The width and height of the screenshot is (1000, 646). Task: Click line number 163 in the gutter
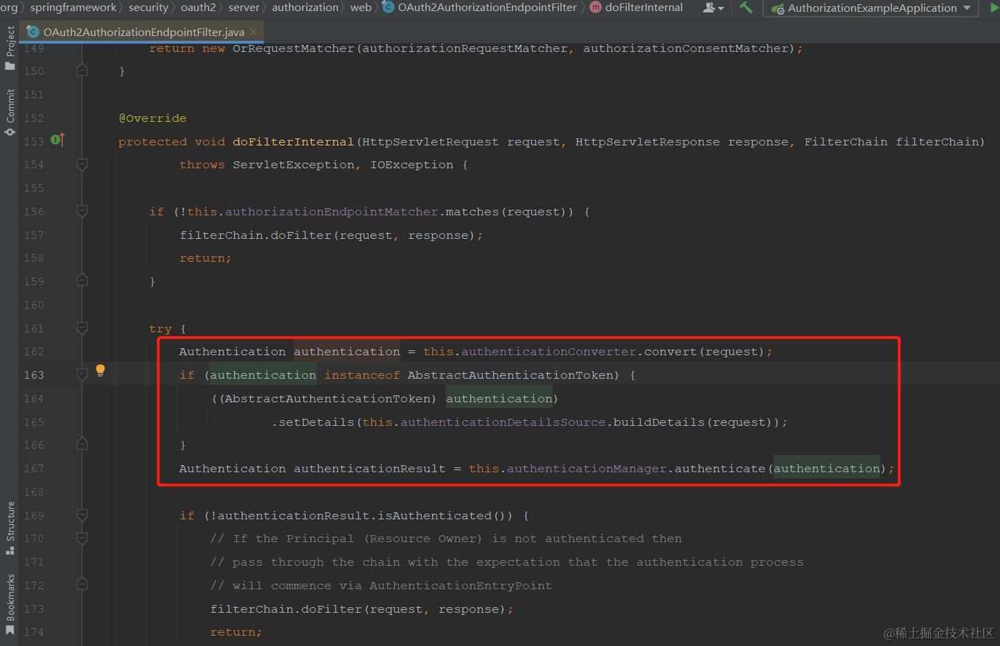coord(33,375)
